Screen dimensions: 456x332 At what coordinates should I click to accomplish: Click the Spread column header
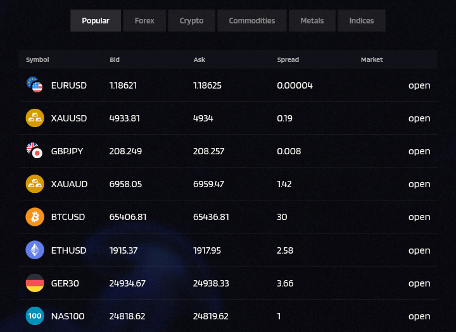pos(288,60)
